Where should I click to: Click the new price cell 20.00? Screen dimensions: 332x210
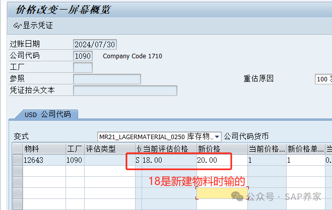coord(222,160)
